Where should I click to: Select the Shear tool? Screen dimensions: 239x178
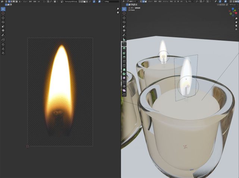click(124, 90)
